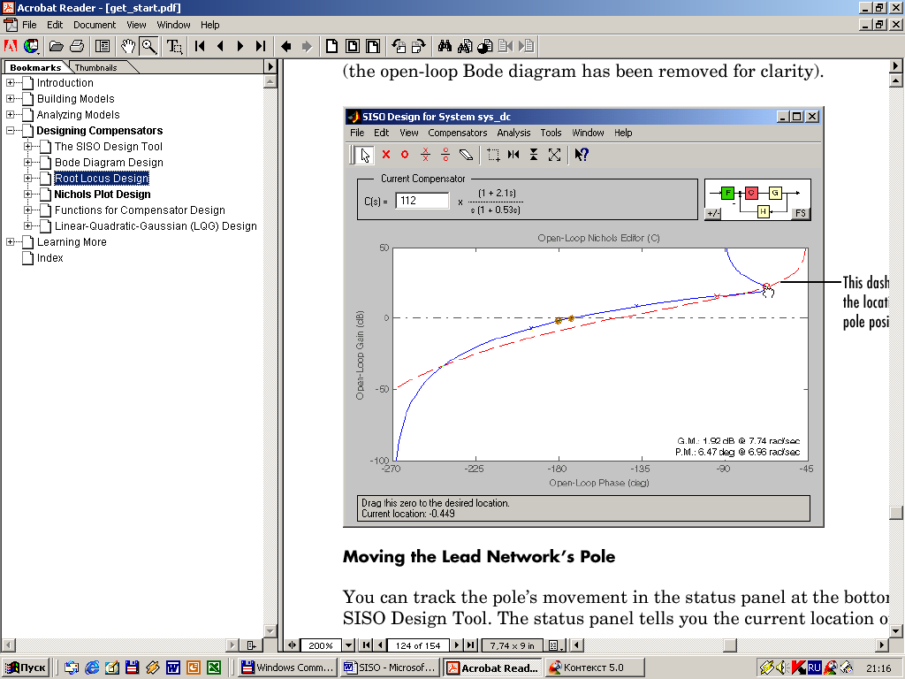Click the 124 of 154 page field

[418, 645]
